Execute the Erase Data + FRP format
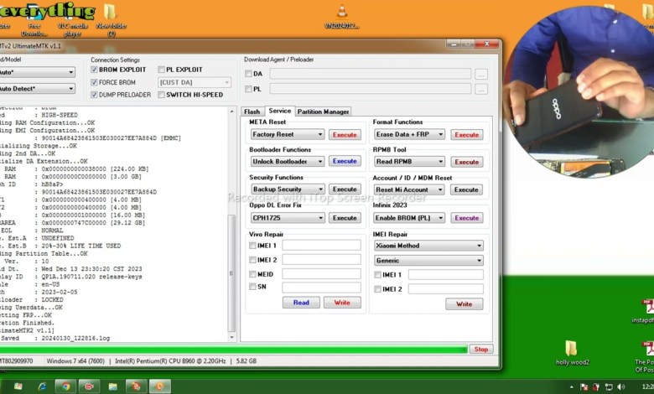Screen dimensions: 654x394 pyautogui.click(x=467, y=135)
